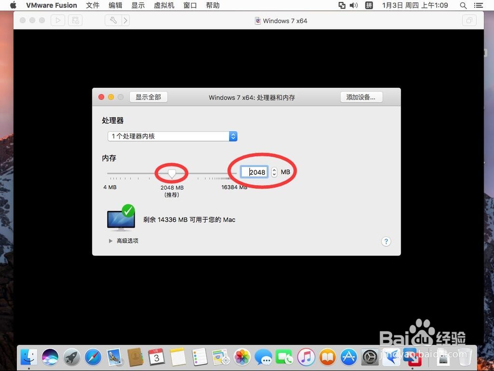Viewport: 494px width, 371px height.
Task: Click the Windows 7 x64 window title
Action: pos(285,21)
